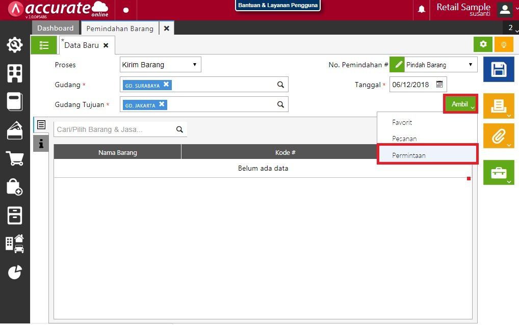Image resolution: width=519 pixels, height=325 pixels.
Task: Click Bantuan & Layanan Pengguna button
Action: click(277, 6)
